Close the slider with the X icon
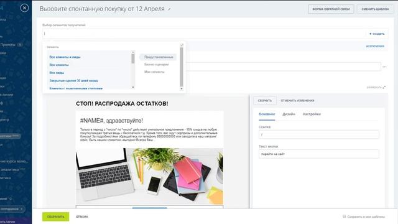The height and width of the screenshot is (224, 398). 24,8
